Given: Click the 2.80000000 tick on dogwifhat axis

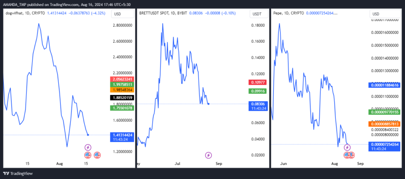Looking at the screenshot, I should pos(122,25).
